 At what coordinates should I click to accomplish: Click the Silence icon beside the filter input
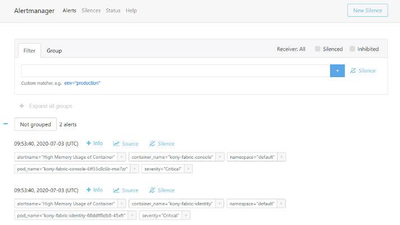tap(362, 71)
